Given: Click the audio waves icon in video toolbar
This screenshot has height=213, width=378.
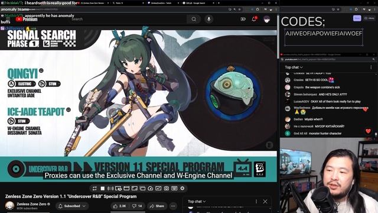Looking at the screenshot, I should pos(110,188).
